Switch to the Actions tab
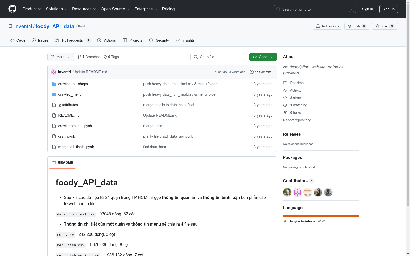410x256 pixels. point(107,40)
